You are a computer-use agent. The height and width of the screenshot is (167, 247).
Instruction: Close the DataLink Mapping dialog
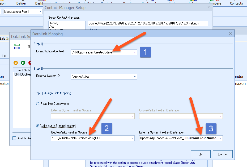click(x=230, y=34)
